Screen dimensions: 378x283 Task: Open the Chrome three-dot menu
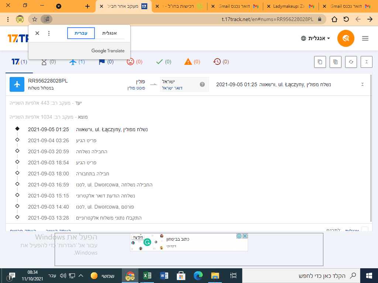click(x=8, y=19)
